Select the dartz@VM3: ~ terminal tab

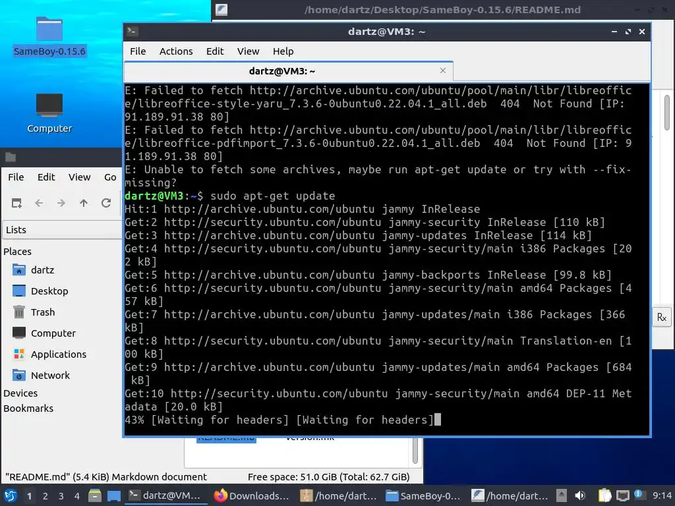pos(282,71)
